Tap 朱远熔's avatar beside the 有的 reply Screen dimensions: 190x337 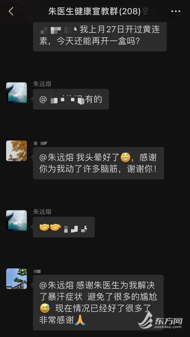click(16, 92)
